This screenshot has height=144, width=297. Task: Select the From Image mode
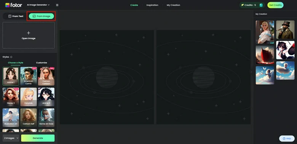coord(42,16)
